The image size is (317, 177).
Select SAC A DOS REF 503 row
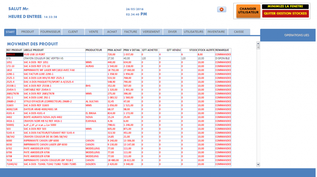pyautogui.click(x=119, y=129)
